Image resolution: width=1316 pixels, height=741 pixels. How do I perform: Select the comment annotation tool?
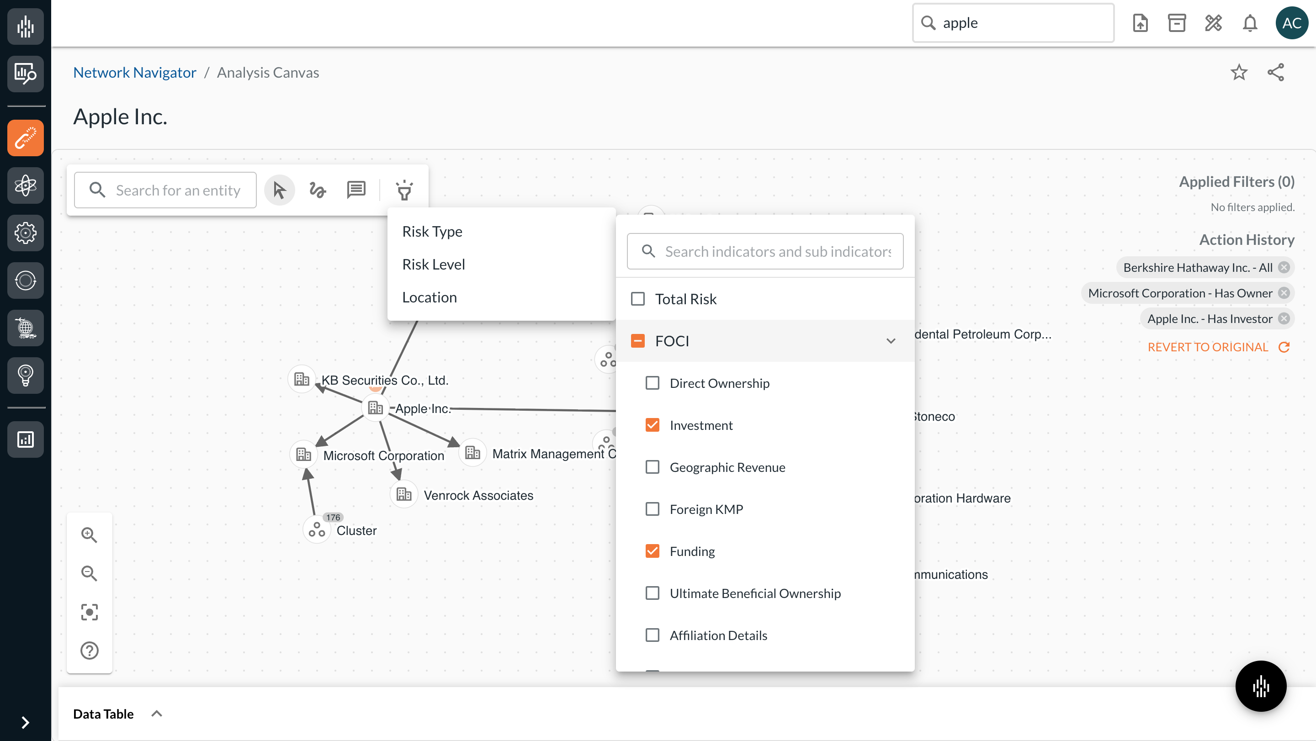coord(356,190)
